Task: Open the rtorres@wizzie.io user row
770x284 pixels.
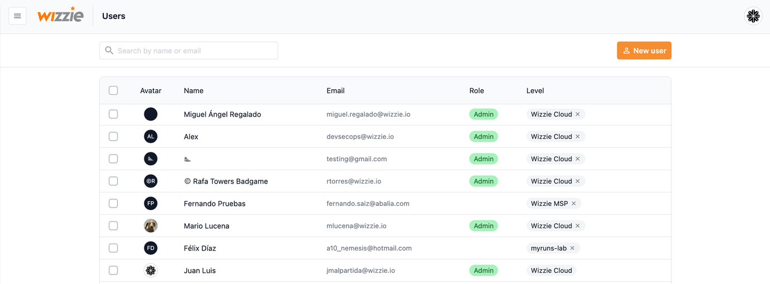Action: coord(354,181)
